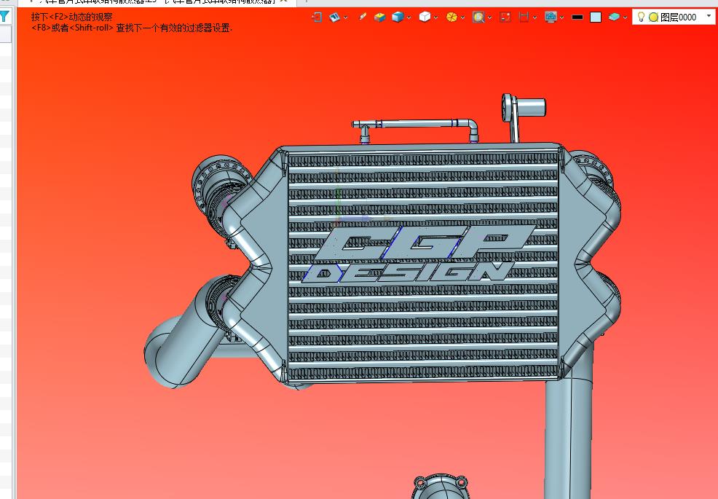This screenshot has height=499, width=718.
Task: Click the black line color swatch
Action: tap(578, 17)
